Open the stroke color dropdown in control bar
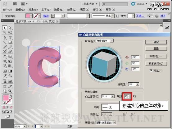This screenshot has width=172, height=129. (39, 16)
